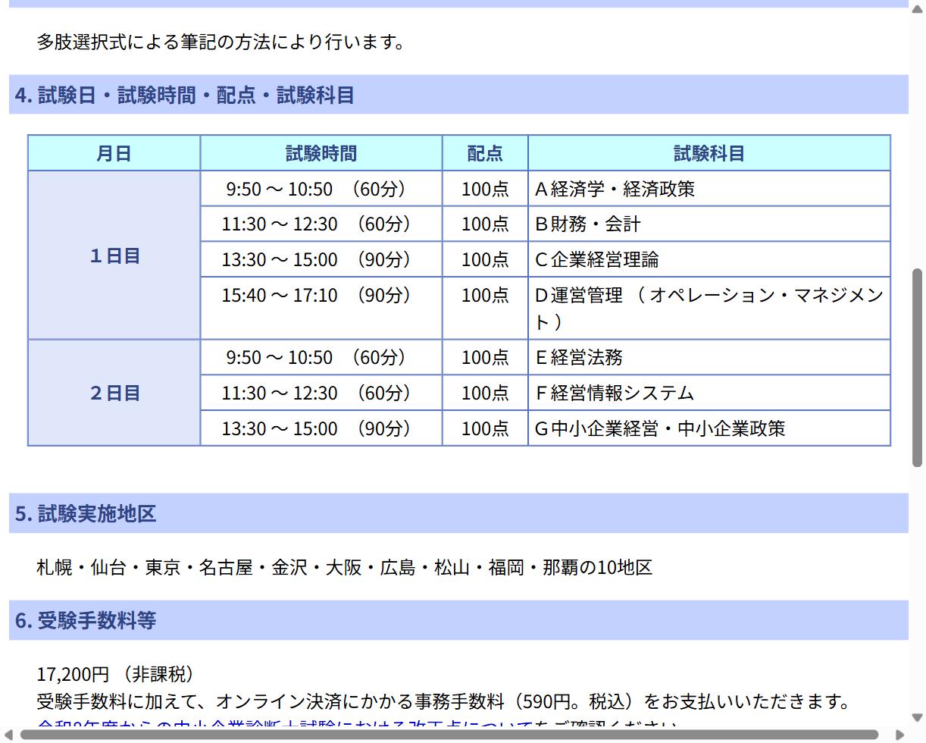Viewport: 926px width, 743px height.
Task: Click the vertical scrollbar thumb
Action: pos(917,367)
